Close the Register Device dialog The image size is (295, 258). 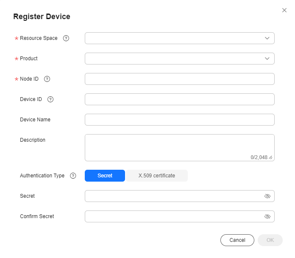pyautogui.click(x=284, y=10)
